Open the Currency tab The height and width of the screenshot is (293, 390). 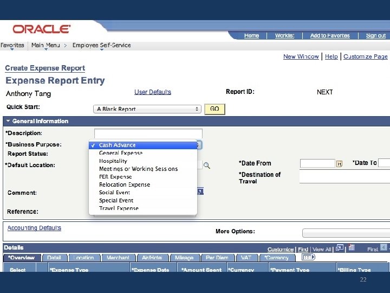[x=277, y=258]
